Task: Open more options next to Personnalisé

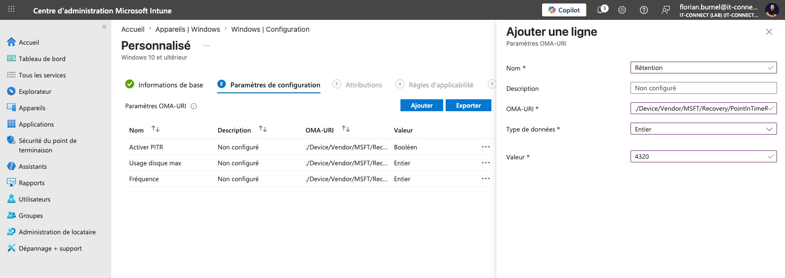Action: click(x=207, y=46)
